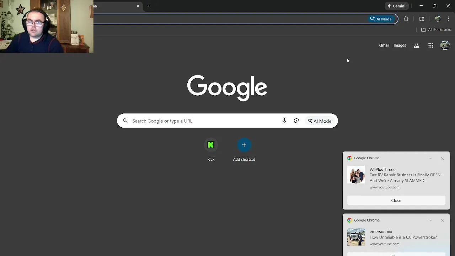Minimize the Chrome window
Screen dimensions: 455x256
tap(421, 6)
